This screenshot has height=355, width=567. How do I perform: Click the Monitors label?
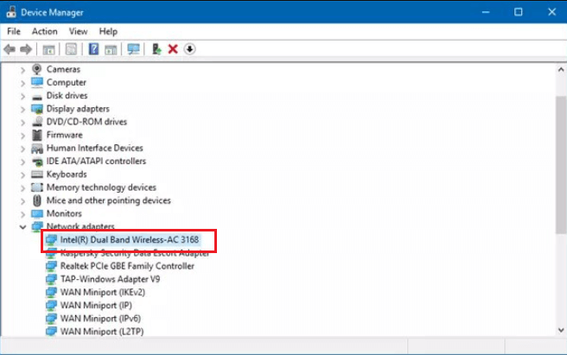pos(64,213)
